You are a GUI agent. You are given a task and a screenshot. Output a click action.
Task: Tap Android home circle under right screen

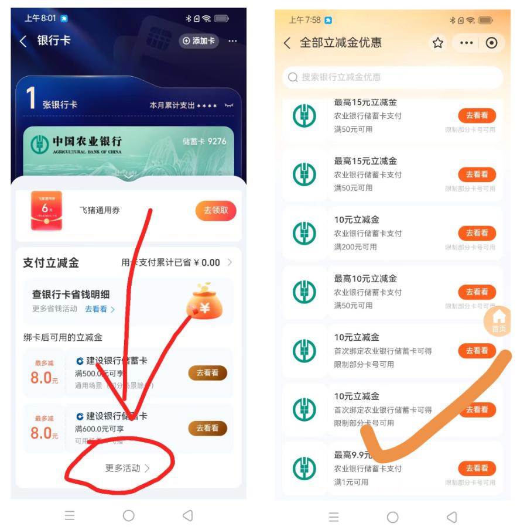click(392, 517)
